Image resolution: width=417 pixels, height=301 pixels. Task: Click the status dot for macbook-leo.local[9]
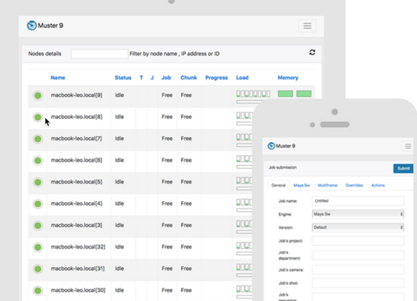tap(38, 95)
